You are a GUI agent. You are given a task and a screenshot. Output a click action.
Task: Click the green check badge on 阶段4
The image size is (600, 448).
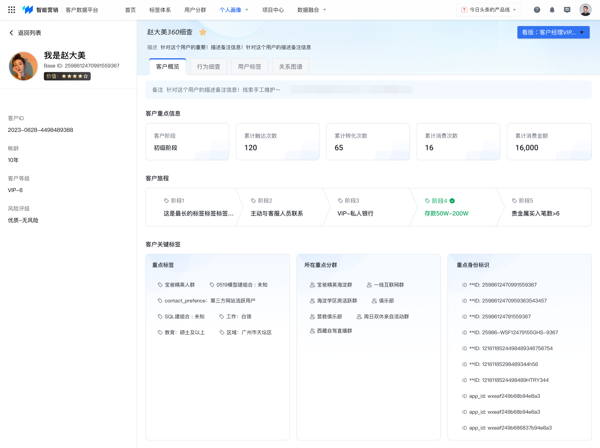tap(452, 201)
